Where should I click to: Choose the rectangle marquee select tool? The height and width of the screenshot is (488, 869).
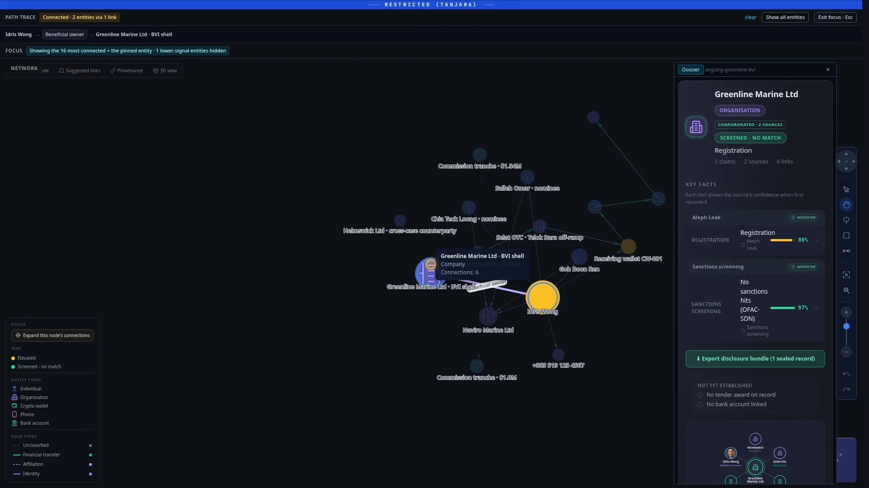click(x=846, y=235)
